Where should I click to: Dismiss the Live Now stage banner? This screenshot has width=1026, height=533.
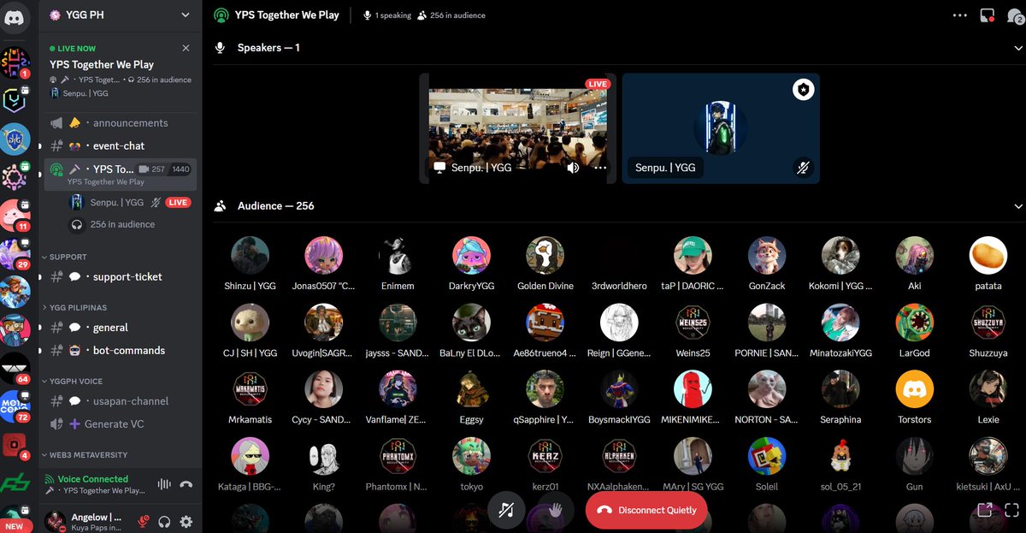coord(186,49)
